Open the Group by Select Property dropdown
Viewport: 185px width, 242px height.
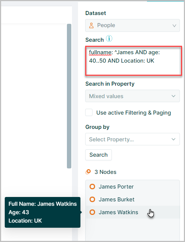coord(132,139)
